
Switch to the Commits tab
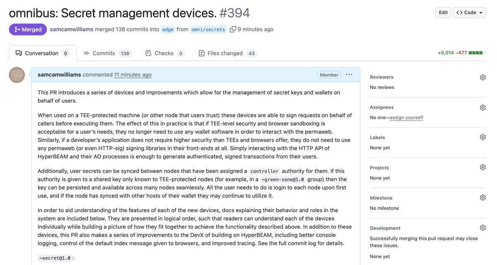(x=107, y=53)
